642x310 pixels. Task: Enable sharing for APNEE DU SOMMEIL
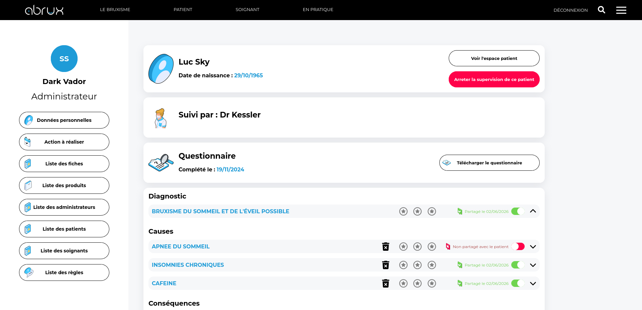coord(518,246)
